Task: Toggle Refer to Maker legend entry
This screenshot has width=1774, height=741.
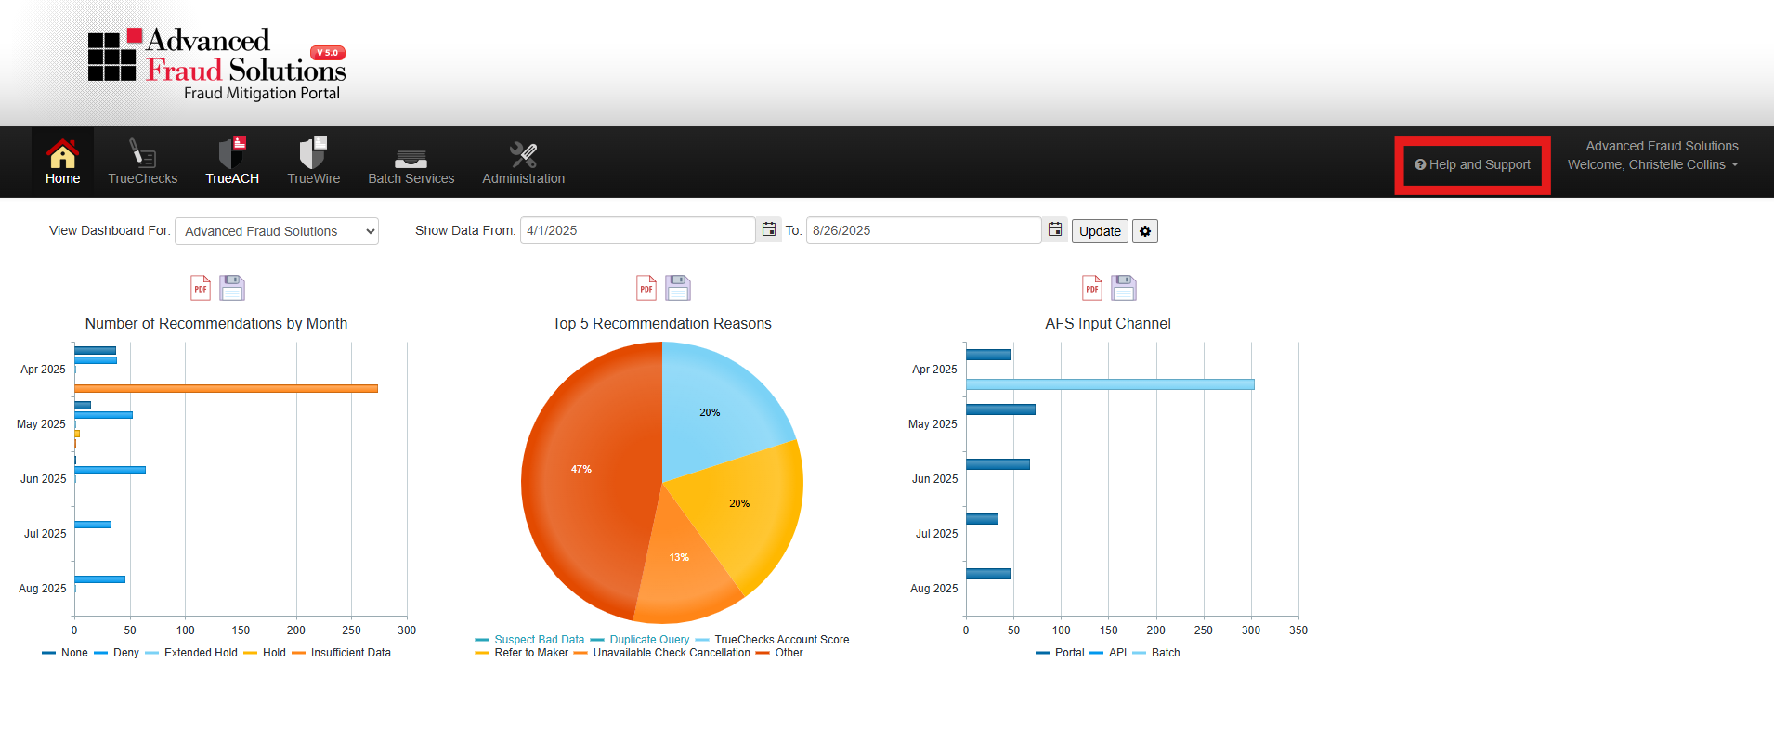Action: click(521, 653)
